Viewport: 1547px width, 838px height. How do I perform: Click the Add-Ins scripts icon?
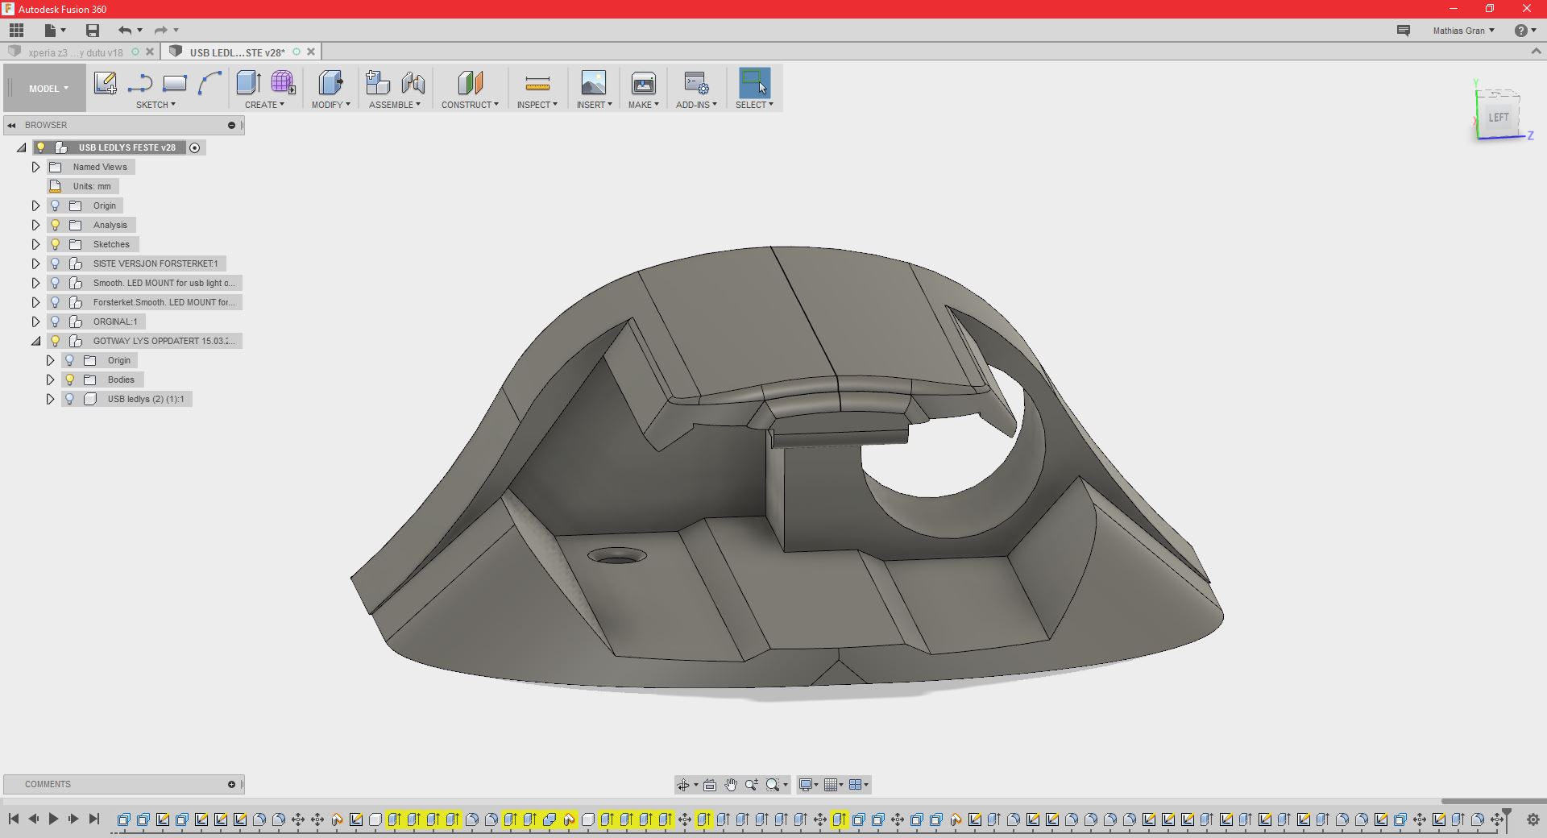[x=696, y=83]
